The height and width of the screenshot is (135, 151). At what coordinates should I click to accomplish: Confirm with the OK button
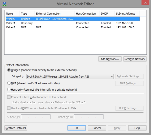click(76, 128)
